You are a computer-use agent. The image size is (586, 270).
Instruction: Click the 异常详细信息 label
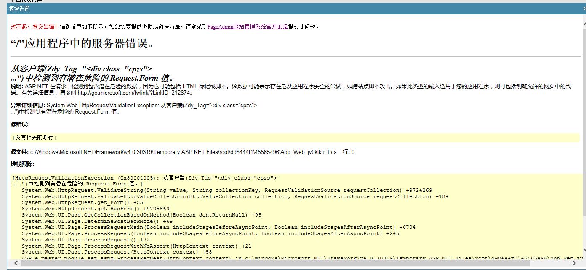[27, 105]
